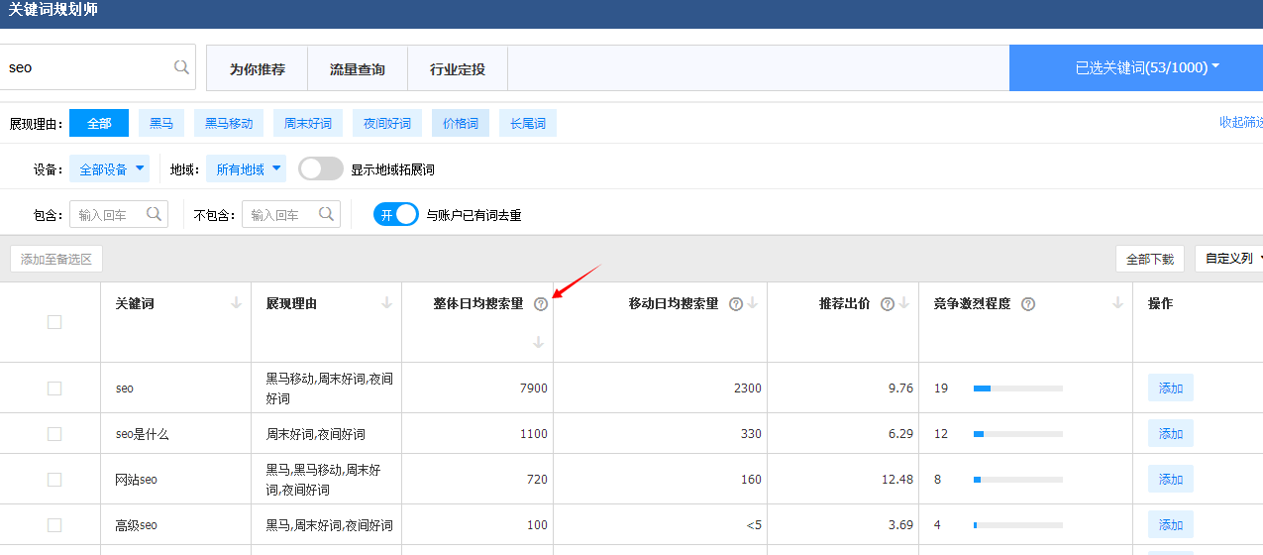Click magnifier icon in 包含 filter box
1263x555 pixels.
tap(154, 214)
